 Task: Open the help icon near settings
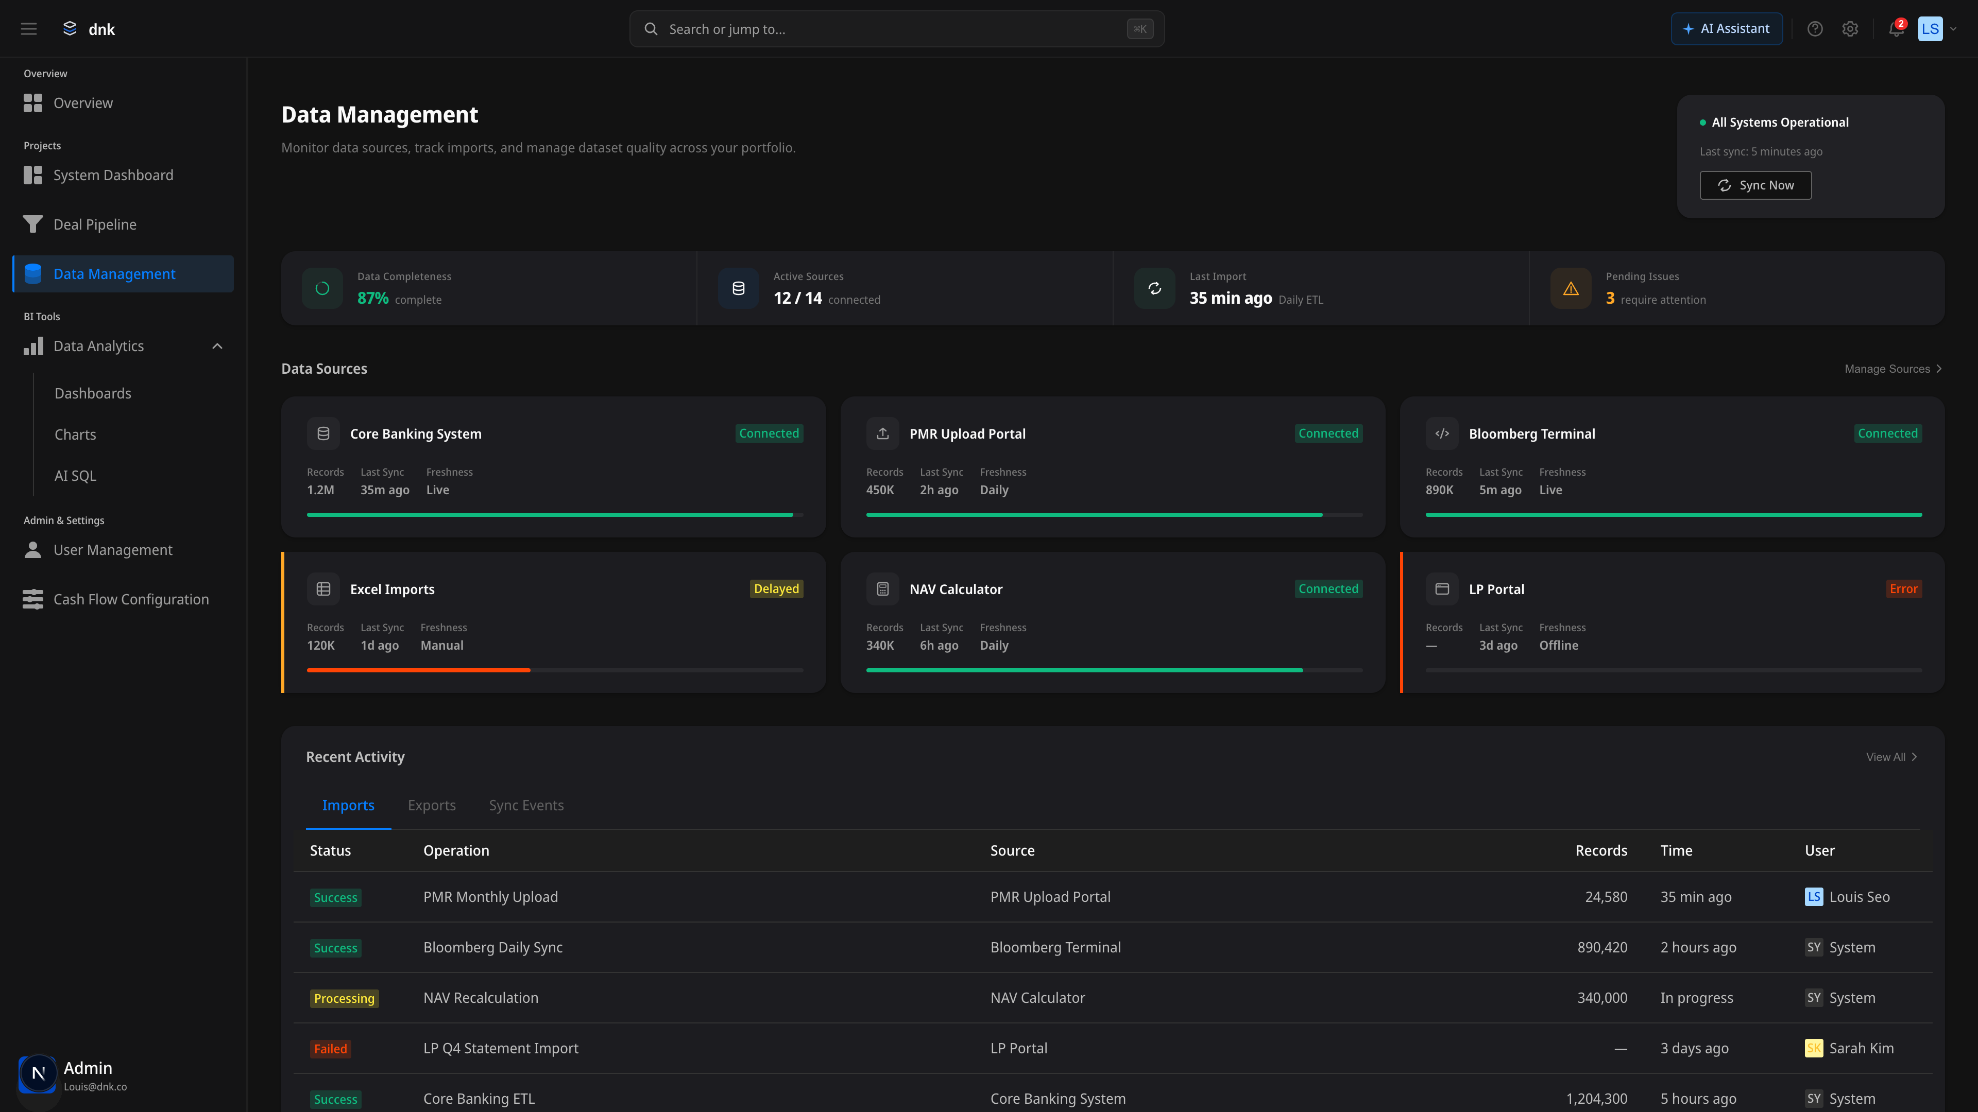coord(1815,28)
